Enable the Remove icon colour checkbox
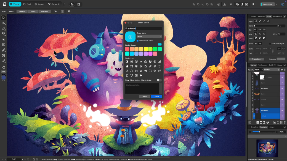287x161 pixels. [x=137, y=41]
